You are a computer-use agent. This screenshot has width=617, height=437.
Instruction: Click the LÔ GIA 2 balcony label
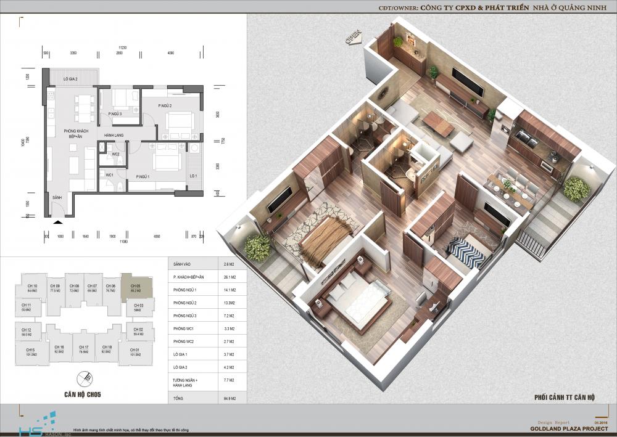coord(70,80)
